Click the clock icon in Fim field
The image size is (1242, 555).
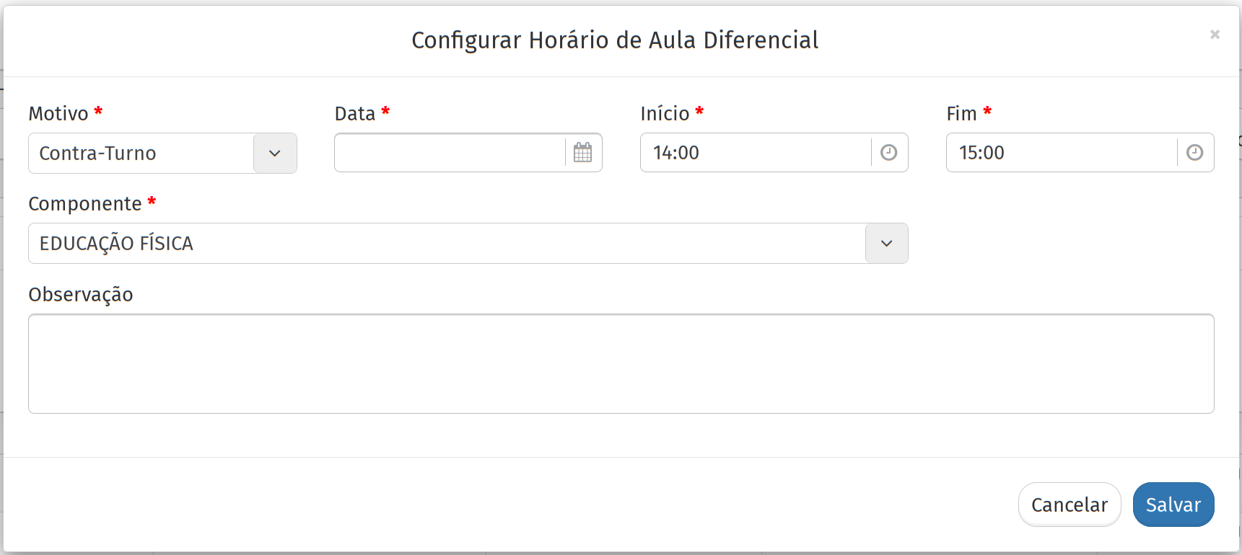click(1194, 153)
